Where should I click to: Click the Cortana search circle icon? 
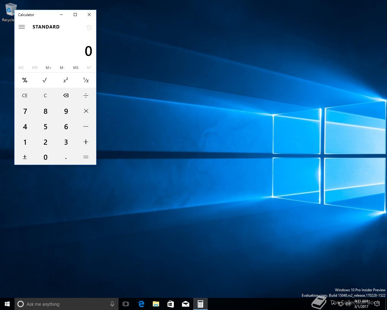(21, 304)
